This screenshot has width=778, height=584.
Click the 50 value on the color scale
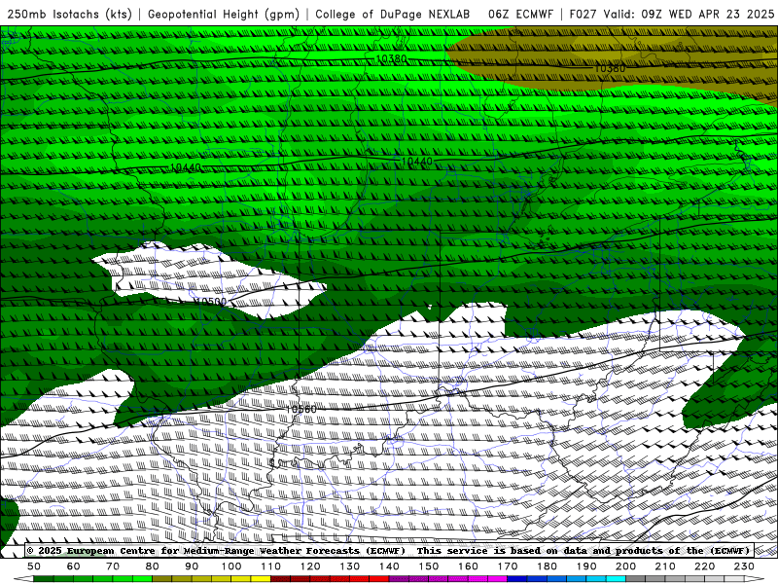coord(34,566)
